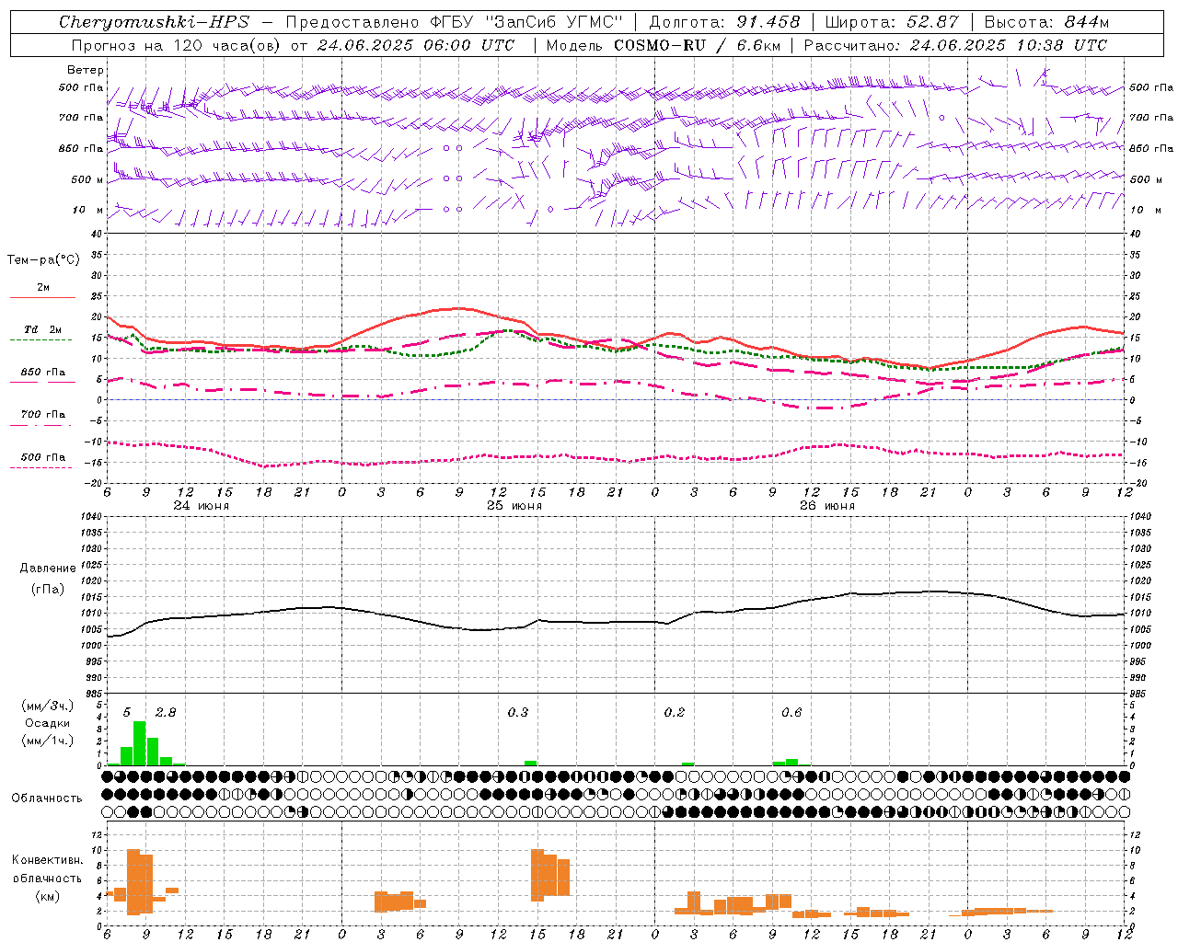
Task: Click the 700 гПа temperature legend entry
Action: pyautogui.click(x=43, y=414)
